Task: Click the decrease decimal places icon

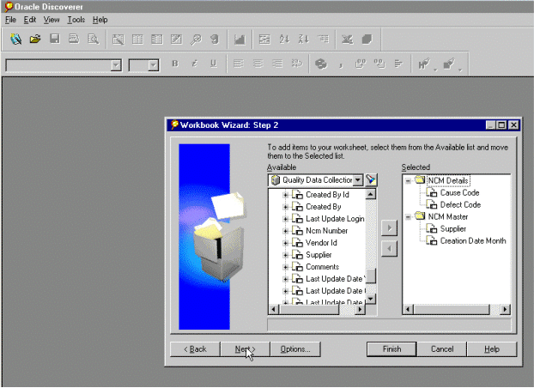Action: pyautogui.click(x=379, y=64)
